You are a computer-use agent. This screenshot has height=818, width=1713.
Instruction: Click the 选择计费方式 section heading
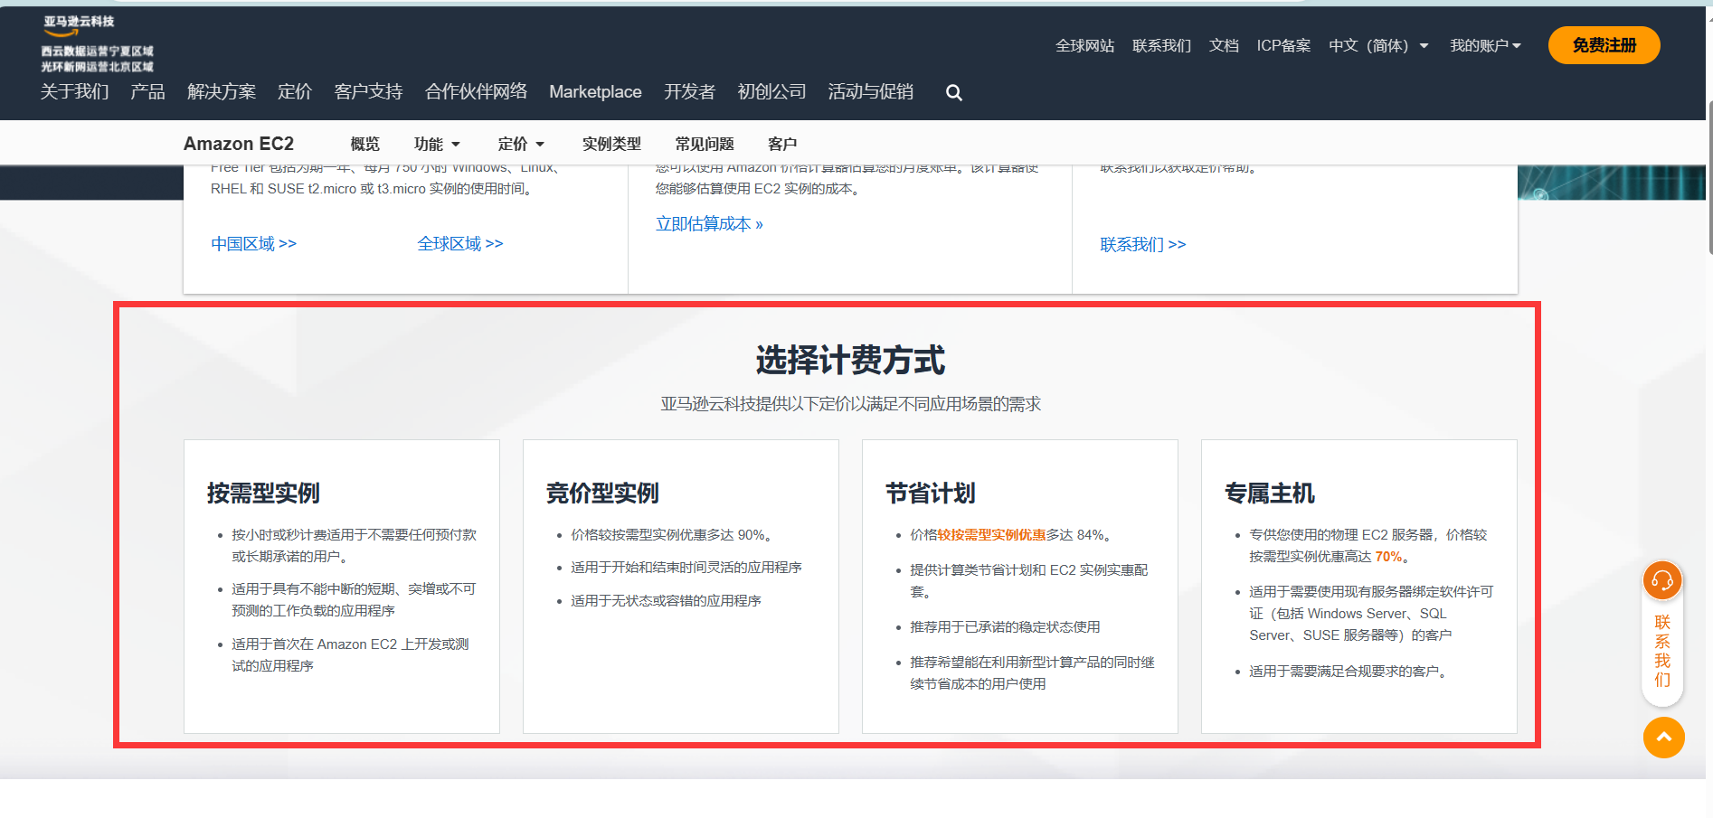pos(850,360)
